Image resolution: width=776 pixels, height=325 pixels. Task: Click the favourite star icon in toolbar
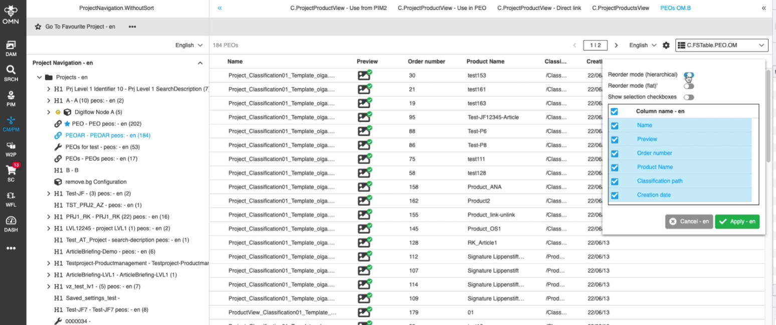tap(38, 27)
